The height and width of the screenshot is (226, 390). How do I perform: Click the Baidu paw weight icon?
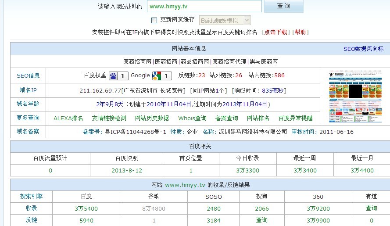[x=113, y=76]
